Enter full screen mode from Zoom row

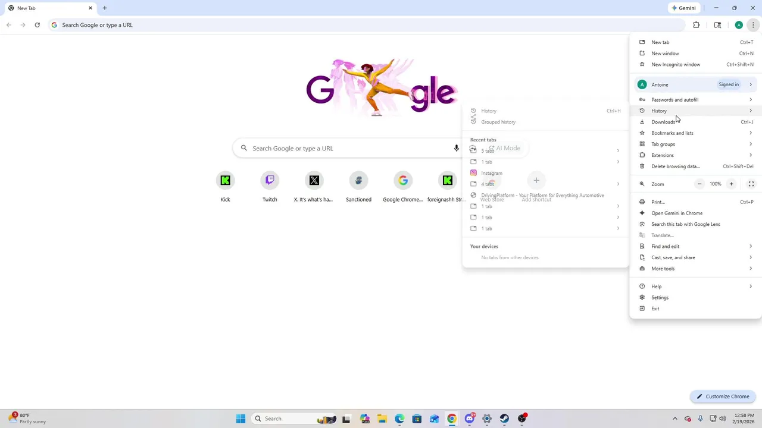click(751, 184)
